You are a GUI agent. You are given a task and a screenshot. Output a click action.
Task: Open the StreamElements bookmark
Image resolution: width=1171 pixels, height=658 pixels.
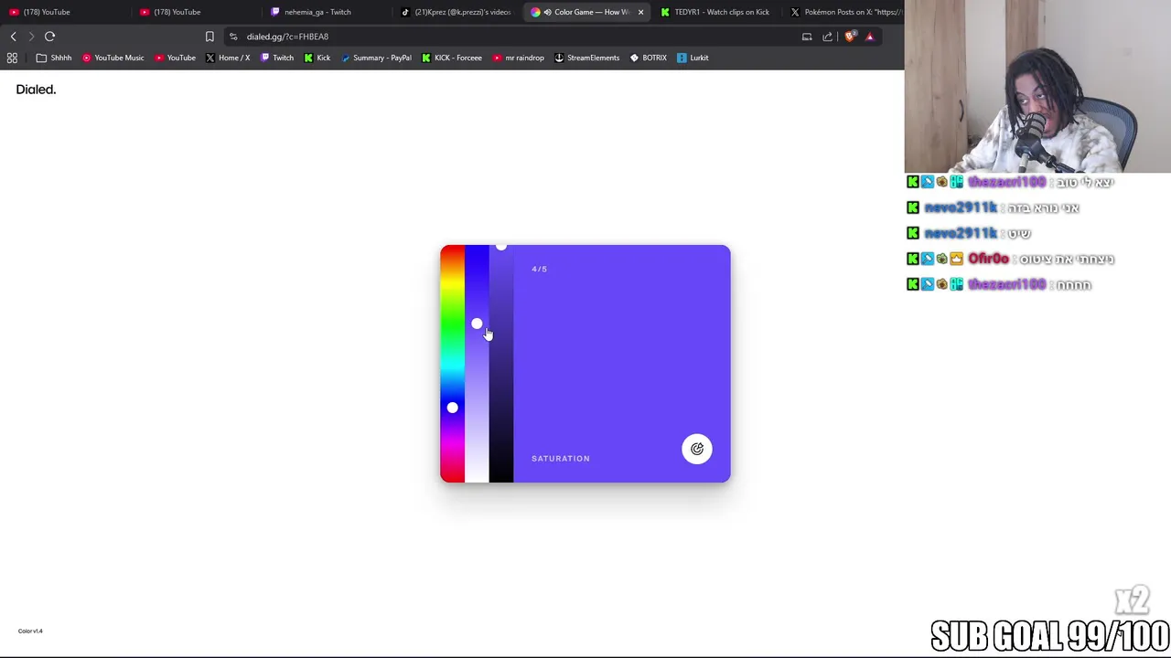[587, 58]
